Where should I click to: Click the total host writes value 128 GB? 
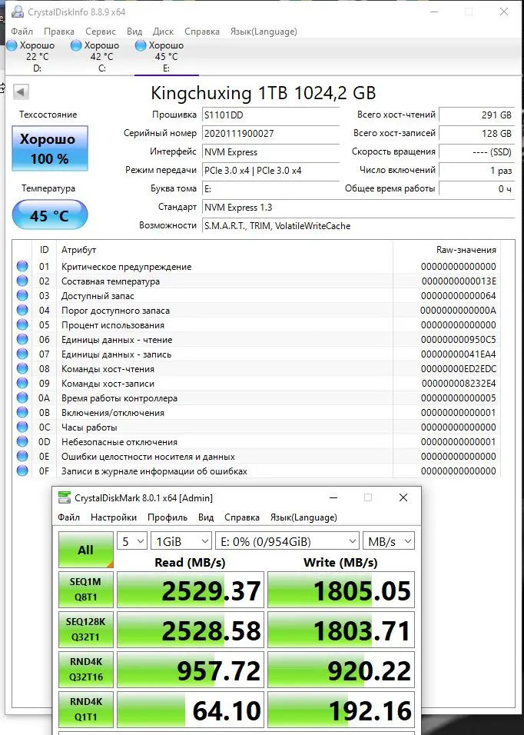pyautogui.click(x=476, y=134)
